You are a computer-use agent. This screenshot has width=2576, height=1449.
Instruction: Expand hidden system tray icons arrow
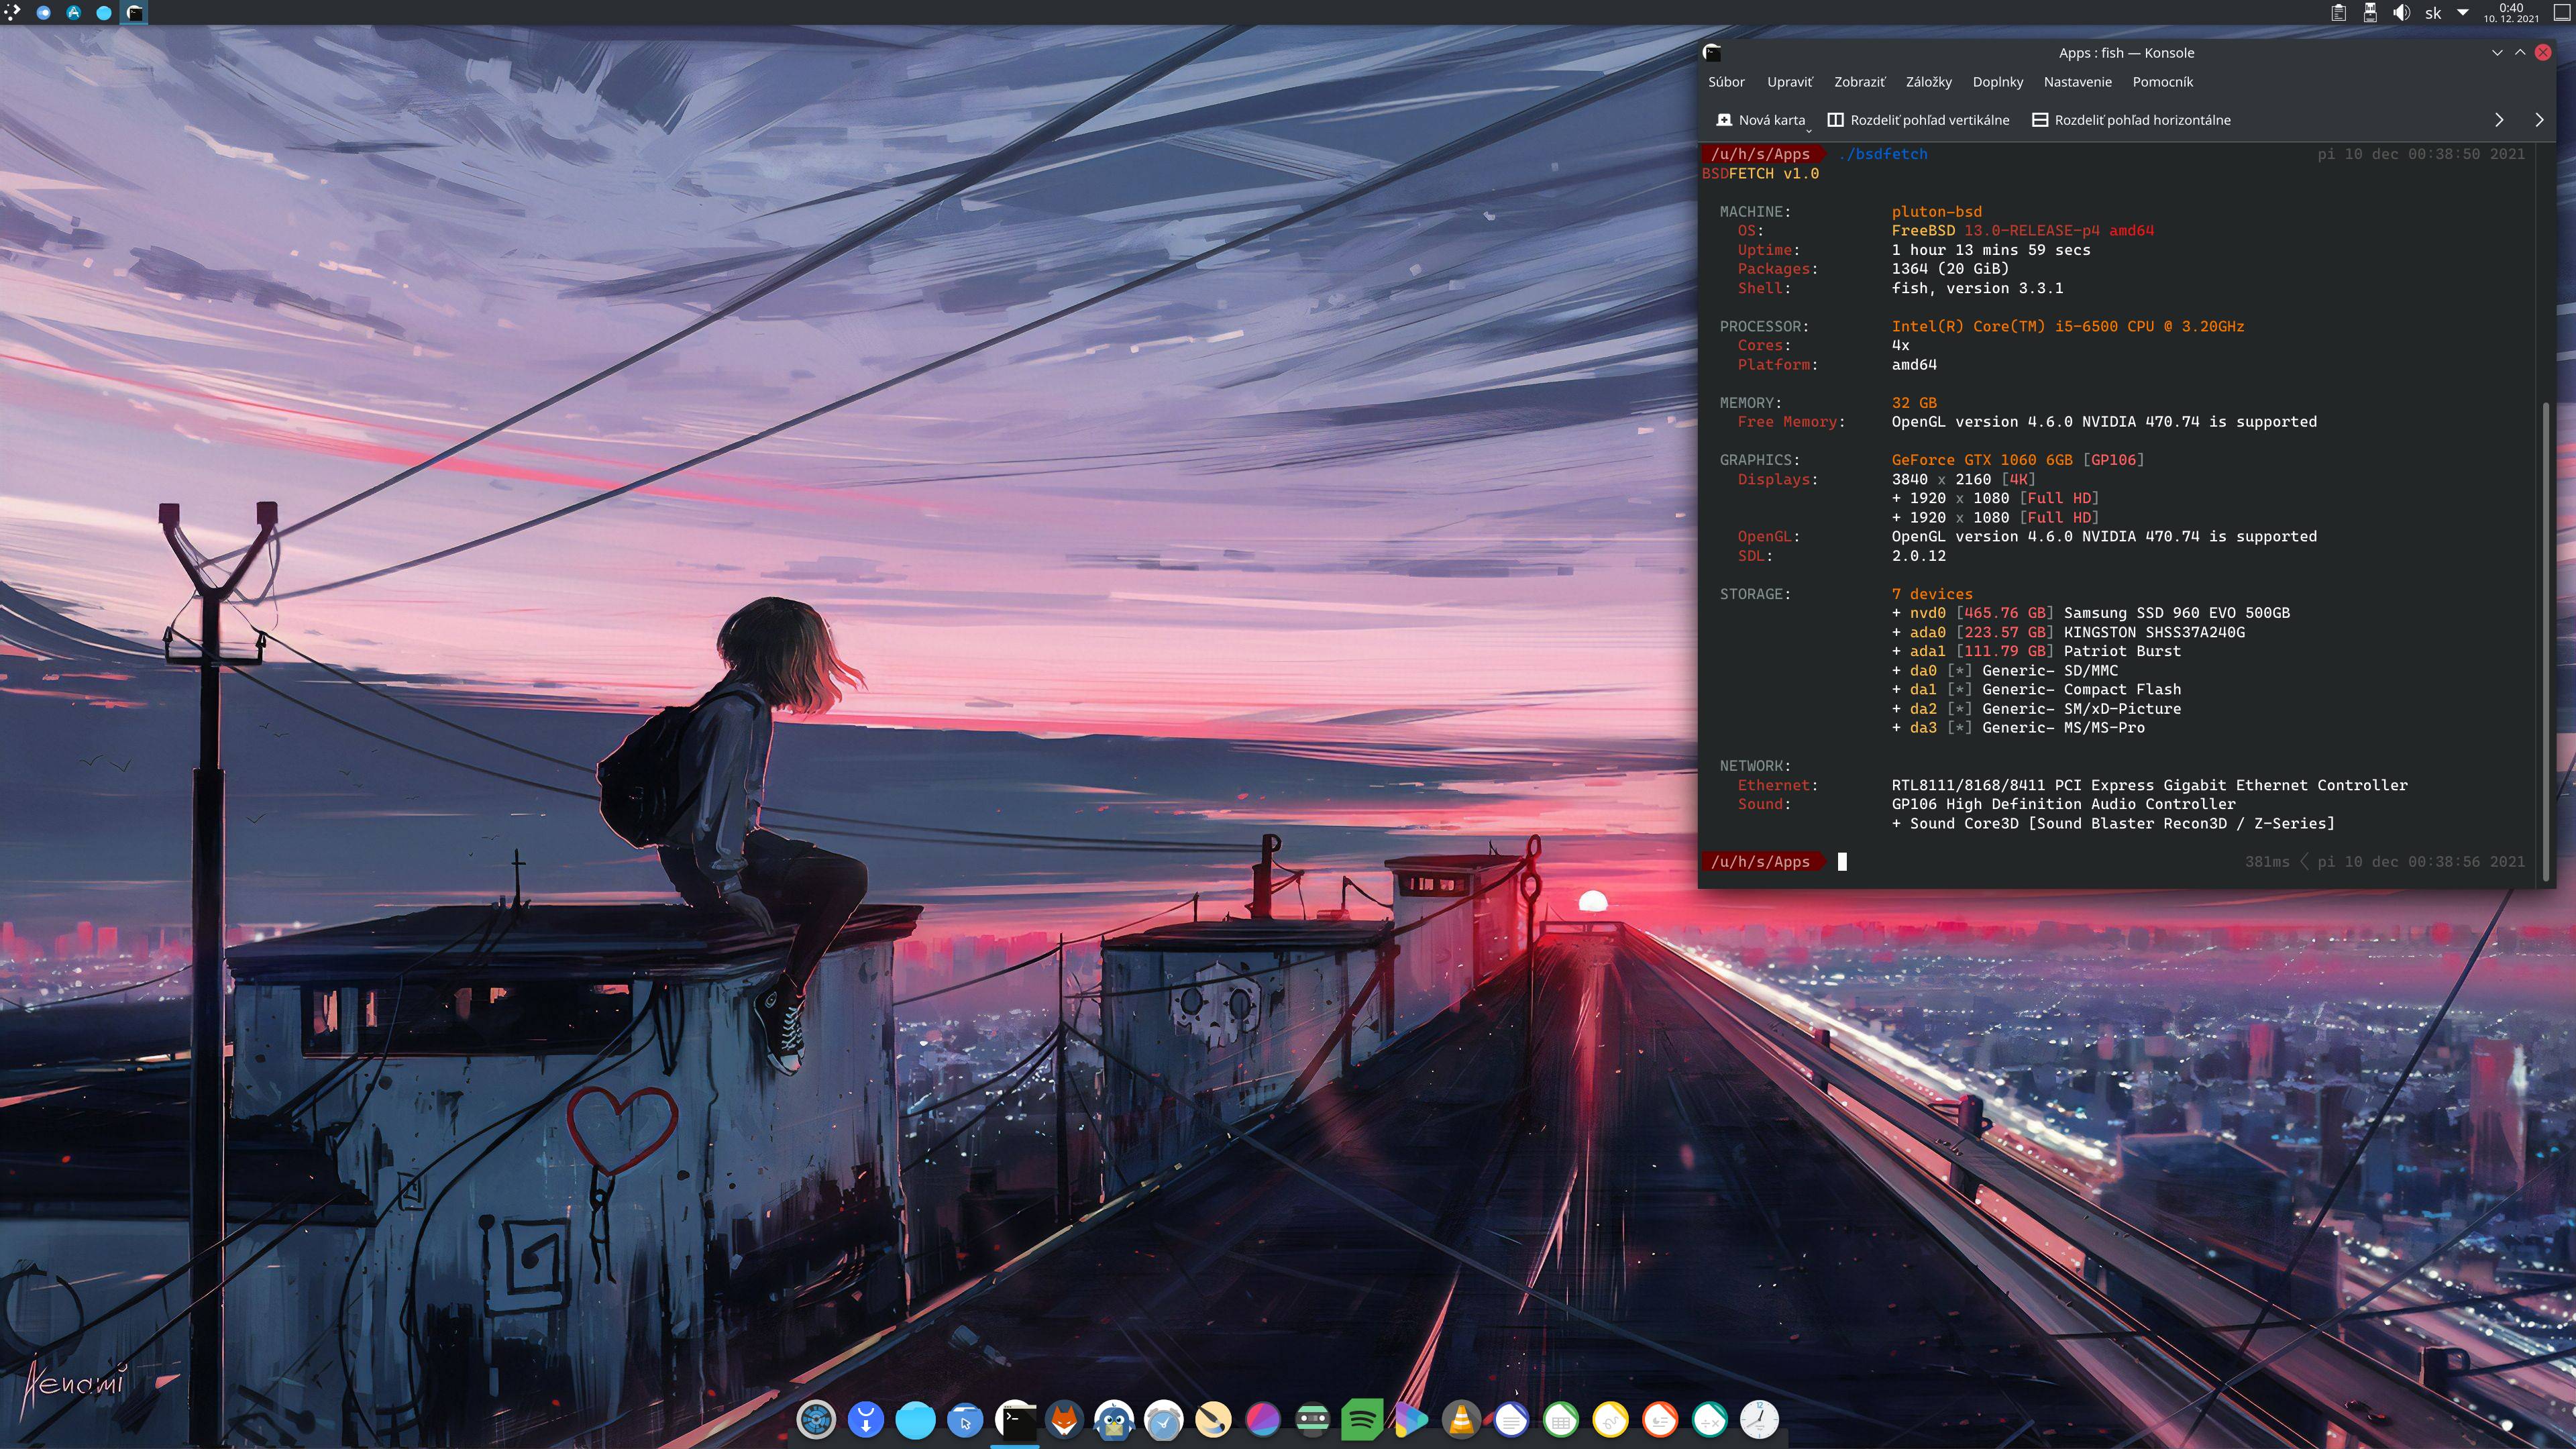(2463, 13)
